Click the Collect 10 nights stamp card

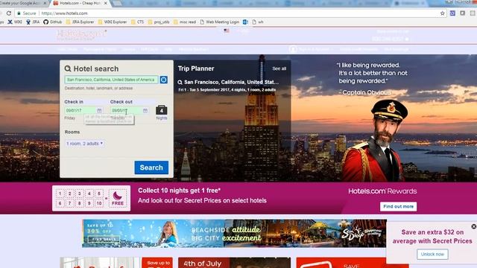coord(91,199)
